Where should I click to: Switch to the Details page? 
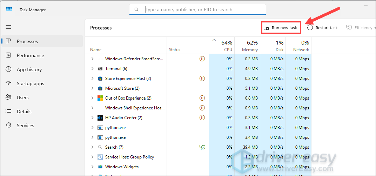point(42,111)
